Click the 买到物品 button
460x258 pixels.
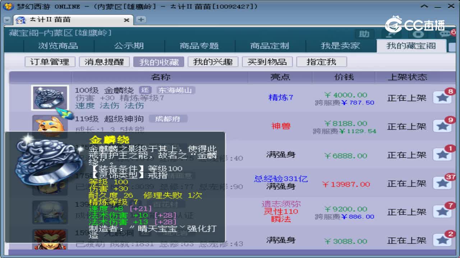coord(268,62)
